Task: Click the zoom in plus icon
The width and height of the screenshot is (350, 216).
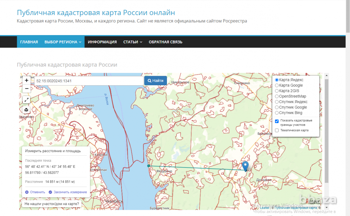Action: [26, 80]
